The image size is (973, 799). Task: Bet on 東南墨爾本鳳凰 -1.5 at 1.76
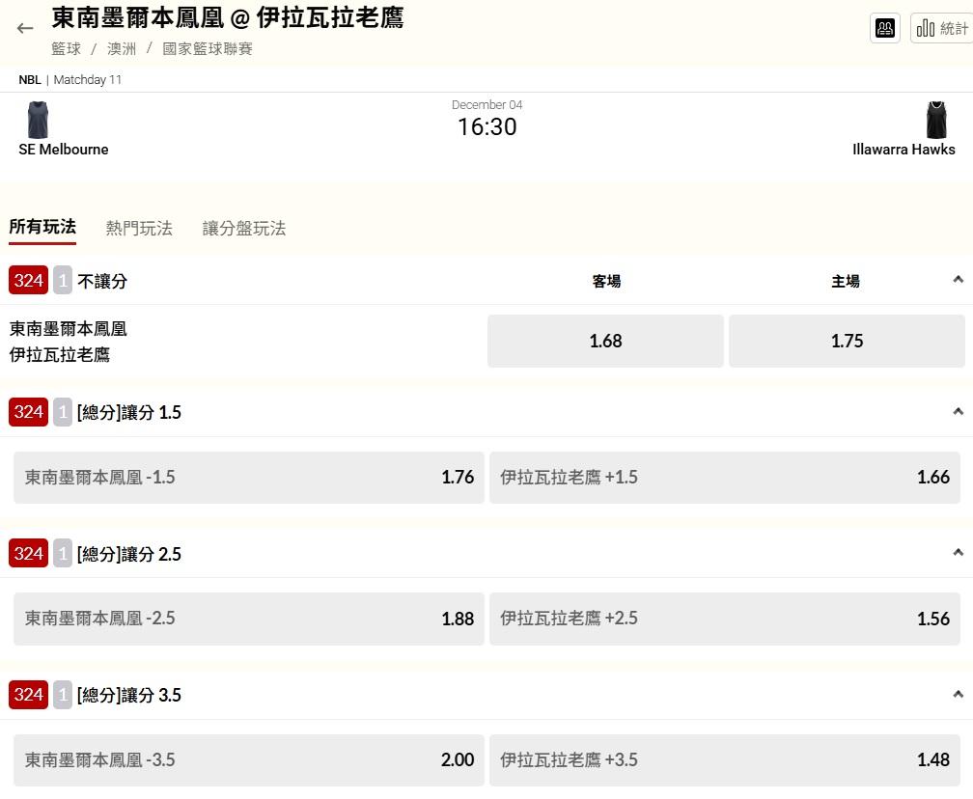point(249,477)
